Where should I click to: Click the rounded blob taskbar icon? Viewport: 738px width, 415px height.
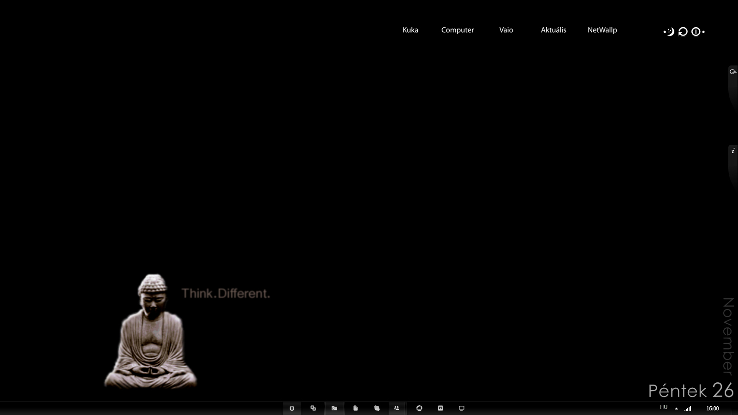(377, 408)
